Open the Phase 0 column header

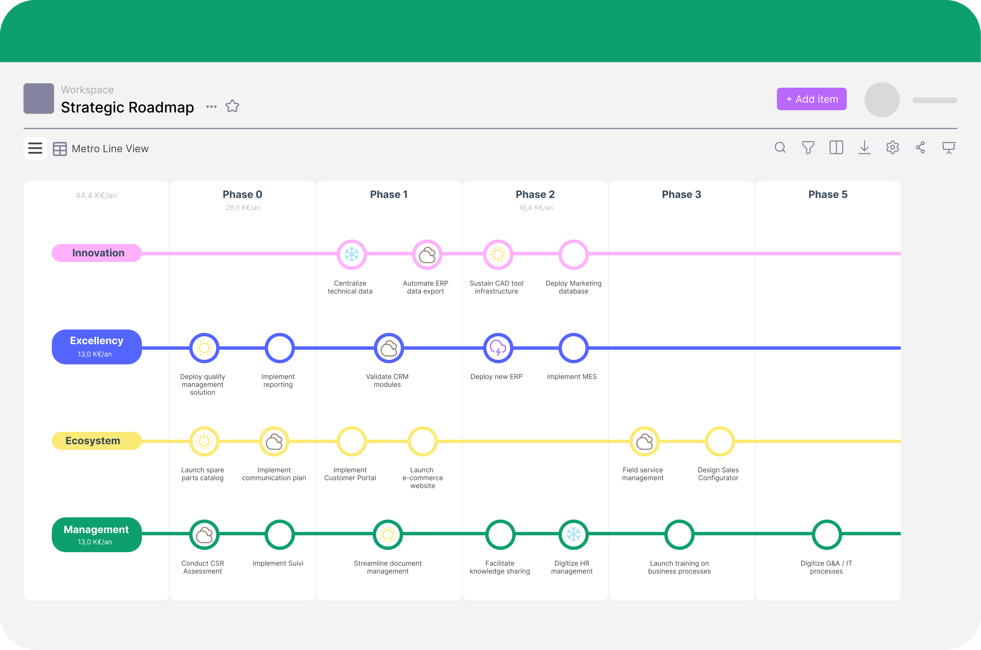pos(242,195)
